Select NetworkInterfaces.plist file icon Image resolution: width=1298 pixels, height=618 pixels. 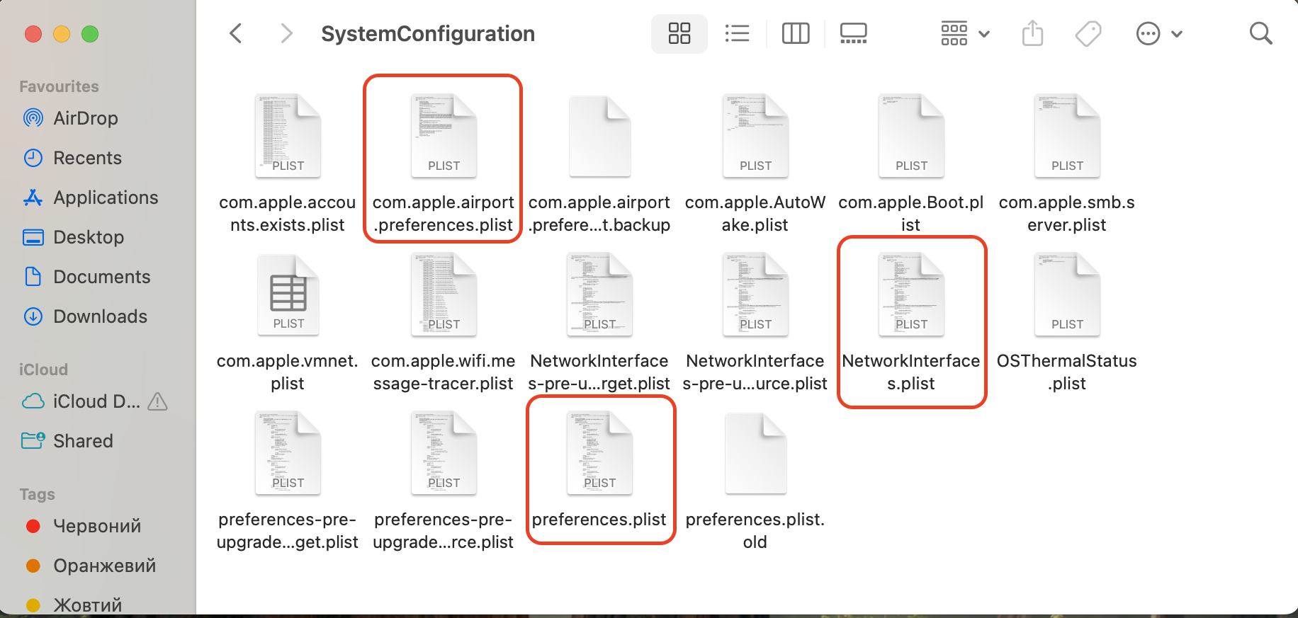(x=911, y=294)
